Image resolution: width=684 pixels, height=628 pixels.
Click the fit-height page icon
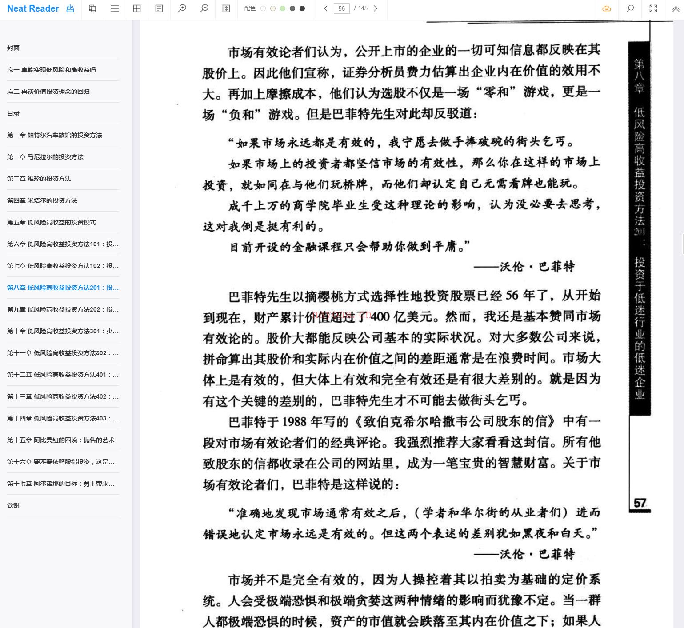pyautogui.click(x=226, y=8)
